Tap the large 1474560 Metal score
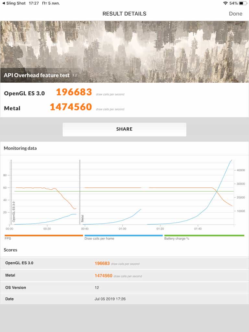 [x=71, y=107]
